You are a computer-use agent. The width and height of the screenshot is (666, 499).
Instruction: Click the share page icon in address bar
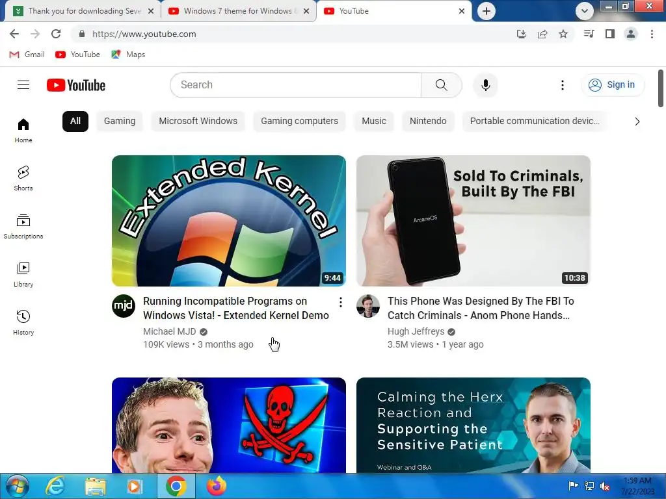coord(542,34)
